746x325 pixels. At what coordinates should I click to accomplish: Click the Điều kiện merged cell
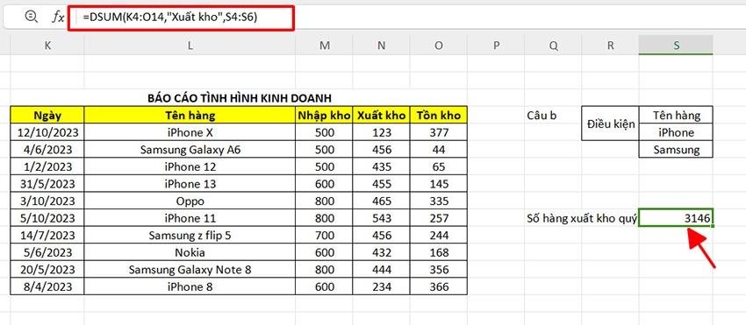tap(611, 124)
